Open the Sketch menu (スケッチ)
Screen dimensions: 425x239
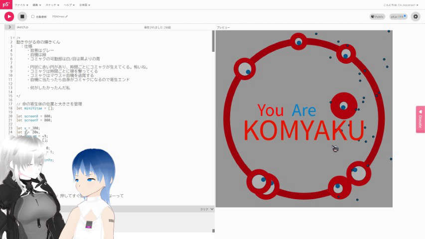click(x=52, y=4)
